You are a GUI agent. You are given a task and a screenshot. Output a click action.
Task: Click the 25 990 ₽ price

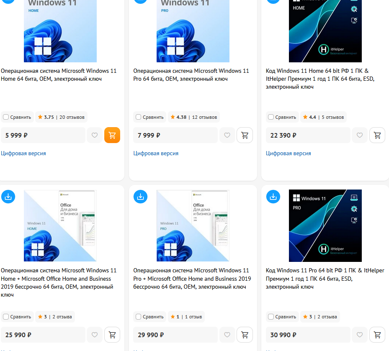pos(18,335)
